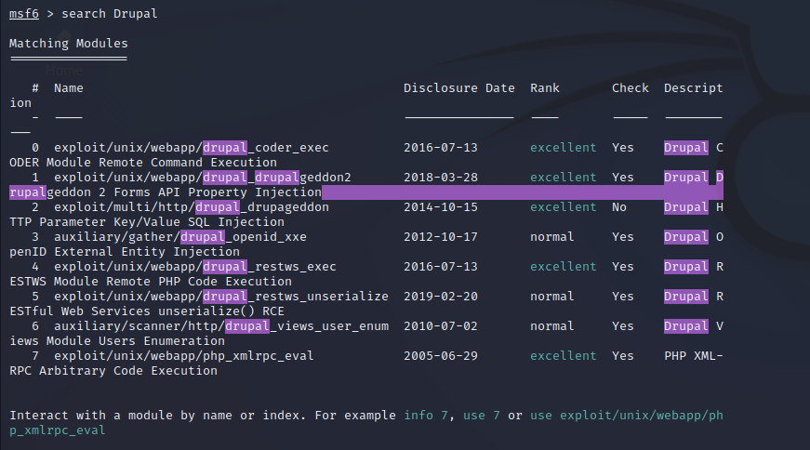The width and height of the screenshot is (810, 450).
Task: Click the msf6 prompt text
Action: (x=24, y=13)
